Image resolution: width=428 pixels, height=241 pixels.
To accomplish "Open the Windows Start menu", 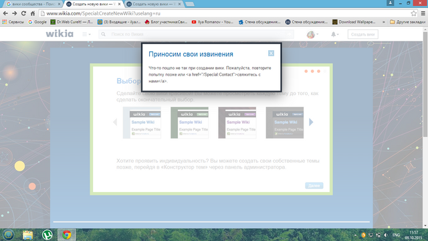I will click(x=9, y=234).
